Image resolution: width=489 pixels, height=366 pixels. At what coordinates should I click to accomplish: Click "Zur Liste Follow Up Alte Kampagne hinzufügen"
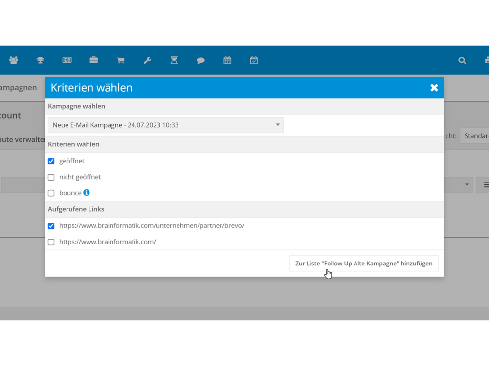[364, 264]
